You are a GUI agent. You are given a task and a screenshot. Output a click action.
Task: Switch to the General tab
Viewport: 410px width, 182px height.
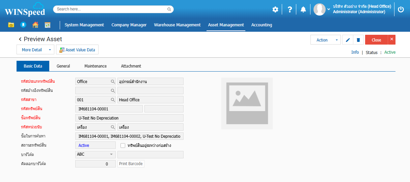(x=63, y=66)
